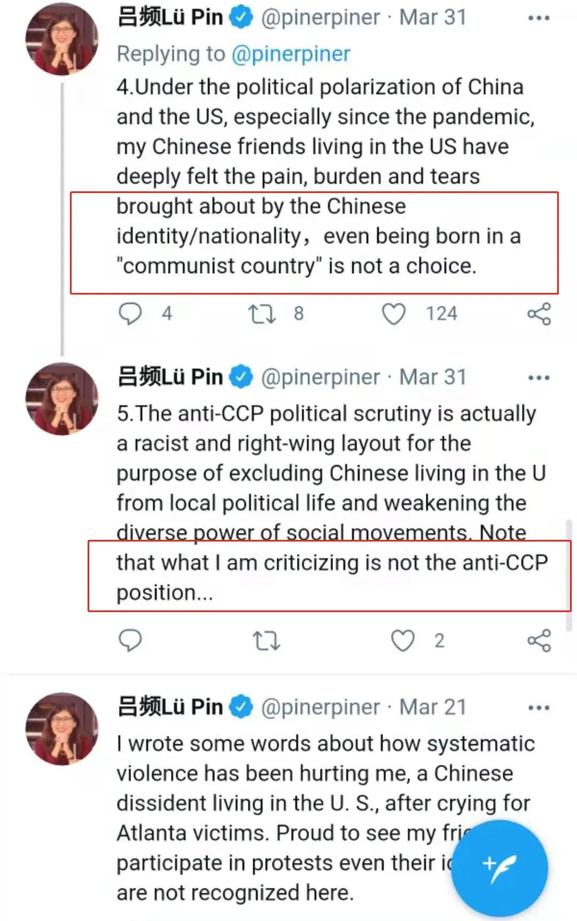This screenshot has height=921, width=577.
Task: Open more options on Mar 21 tweet
Action: pos(538,708)
